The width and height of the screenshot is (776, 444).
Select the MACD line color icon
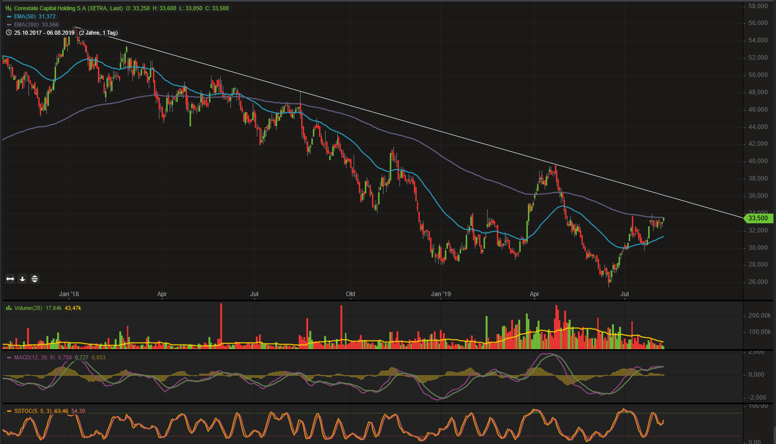8,357
